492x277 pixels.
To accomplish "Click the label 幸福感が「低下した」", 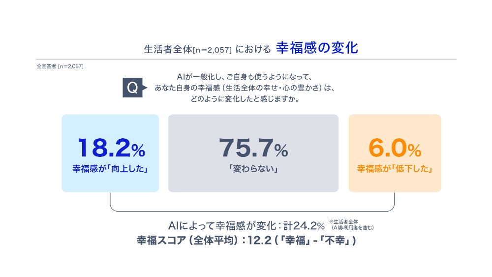I will 395,169.
